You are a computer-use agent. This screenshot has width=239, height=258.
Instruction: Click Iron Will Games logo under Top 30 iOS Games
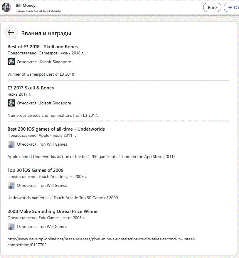[11, 185]
